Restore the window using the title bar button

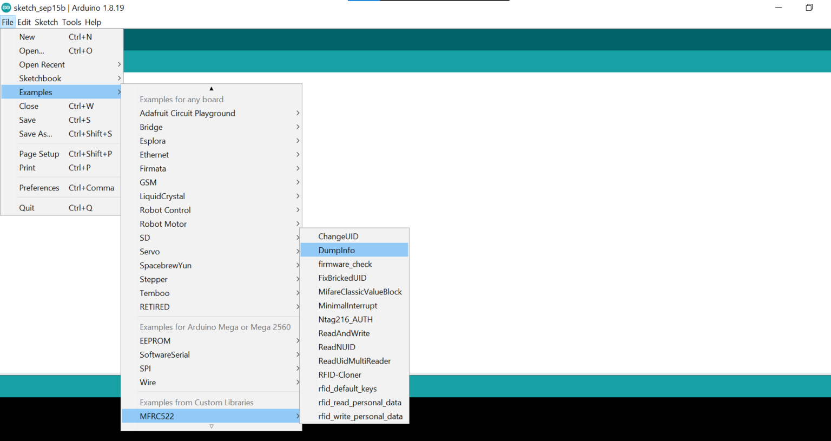pyautogui.click(x=809, y=8)
